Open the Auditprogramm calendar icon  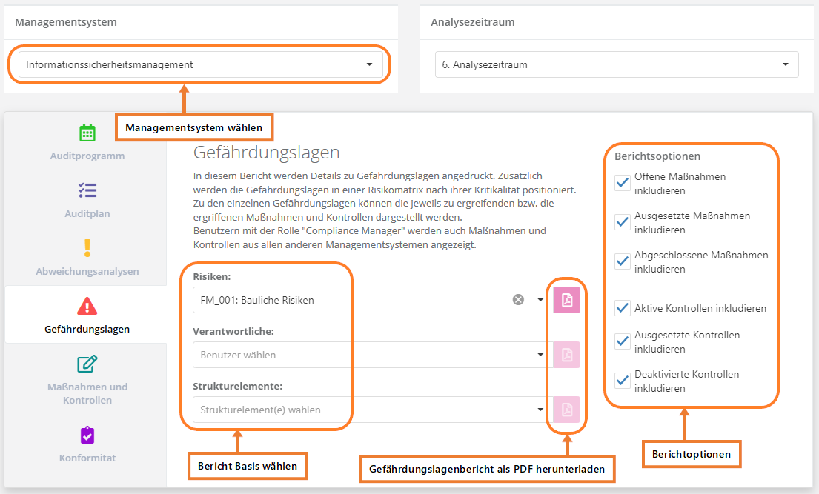pos(87,133)
